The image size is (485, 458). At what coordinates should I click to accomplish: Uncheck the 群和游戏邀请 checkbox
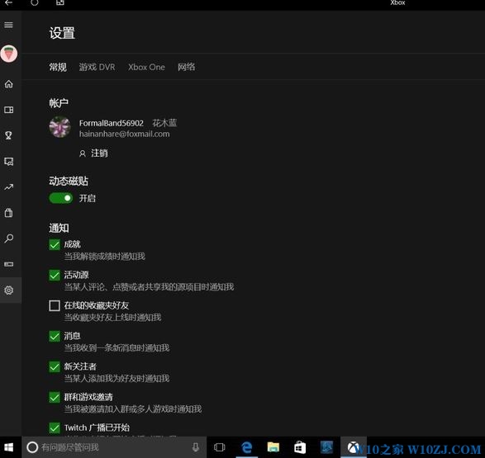point(55,398)
